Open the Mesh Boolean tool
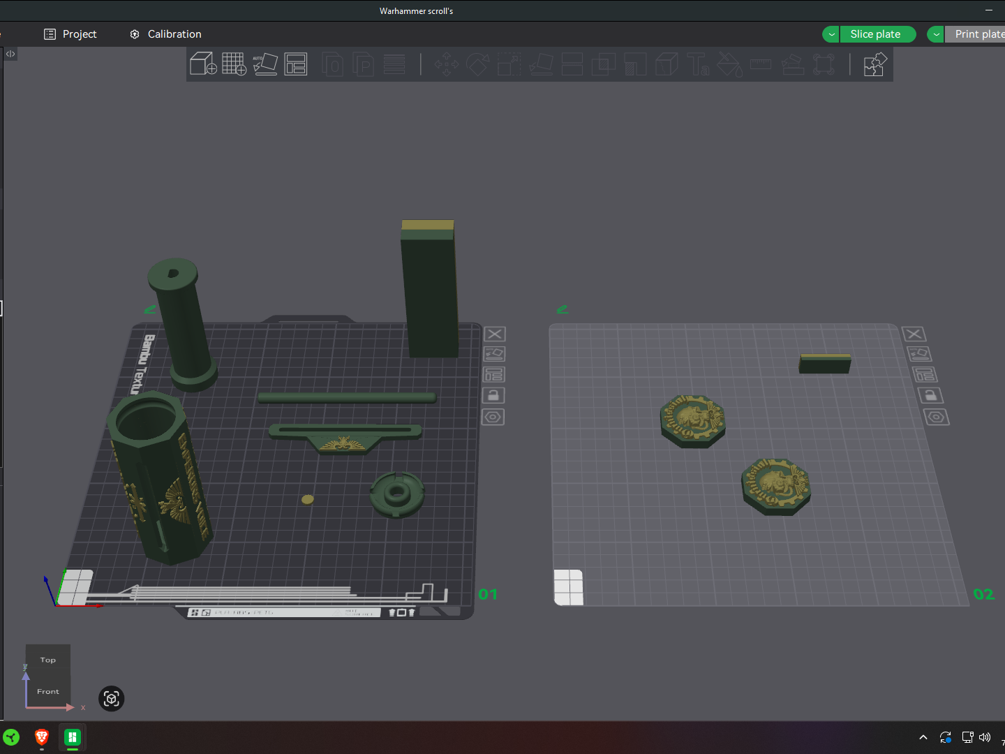Screen dimensions: 1005x754 (x=604, y=65)
